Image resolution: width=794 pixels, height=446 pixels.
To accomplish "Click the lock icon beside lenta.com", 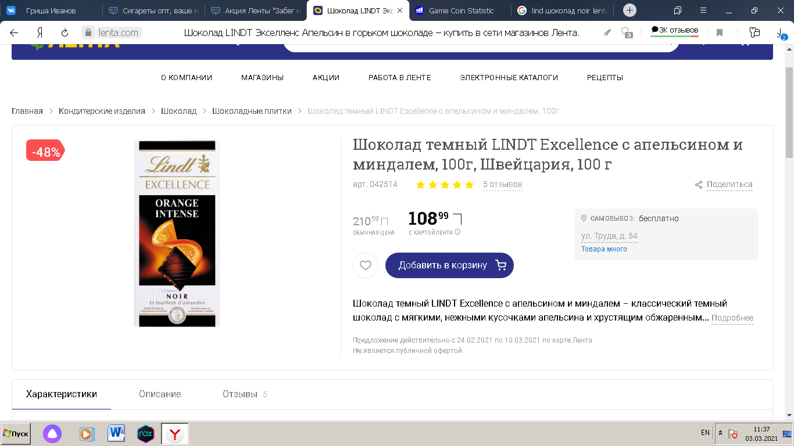I will [88, 33].
